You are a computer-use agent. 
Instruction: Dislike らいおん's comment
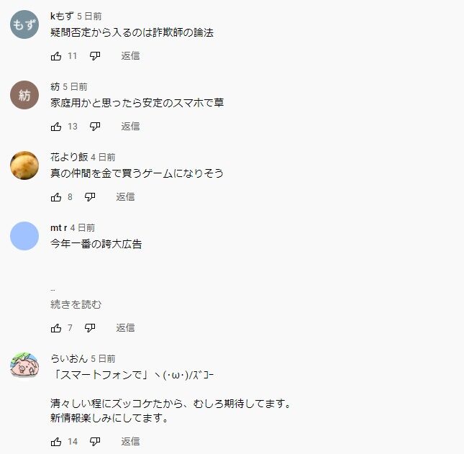pos(95,442)
